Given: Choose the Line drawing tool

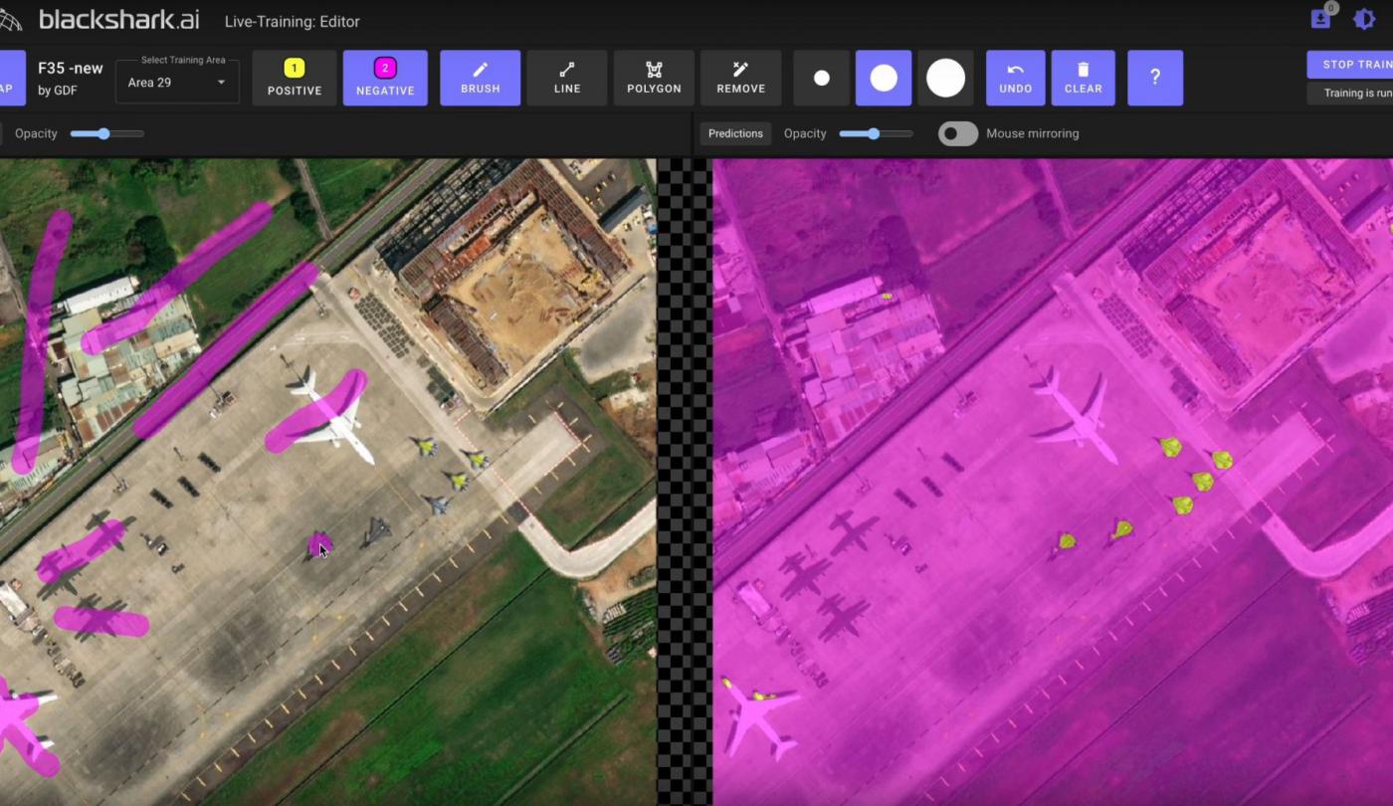Looking at the screenshot, I should (567, 78).
